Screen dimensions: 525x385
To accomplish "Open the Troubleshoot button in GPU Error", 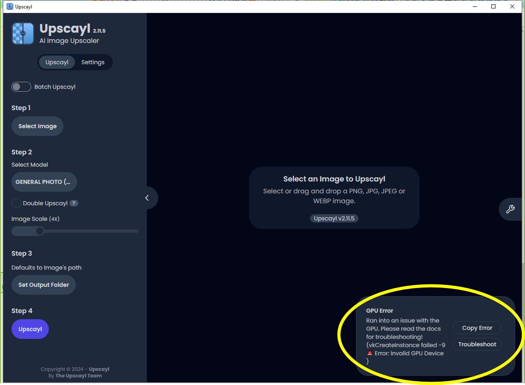I will click(477, 345).
